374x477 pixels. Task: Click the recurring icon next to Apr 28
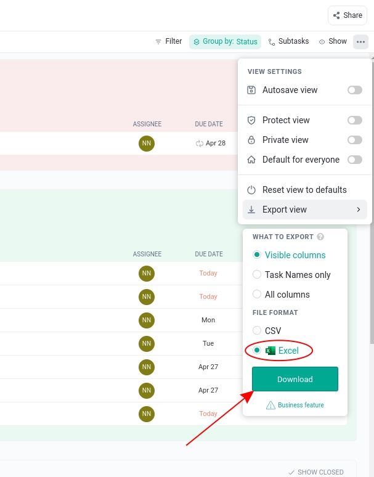[x=200, y=143]
